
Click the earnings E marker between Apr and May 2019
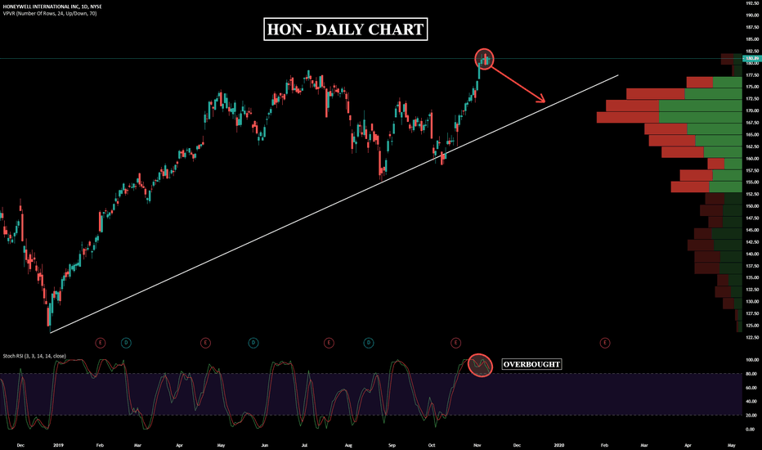click(205, 343)
